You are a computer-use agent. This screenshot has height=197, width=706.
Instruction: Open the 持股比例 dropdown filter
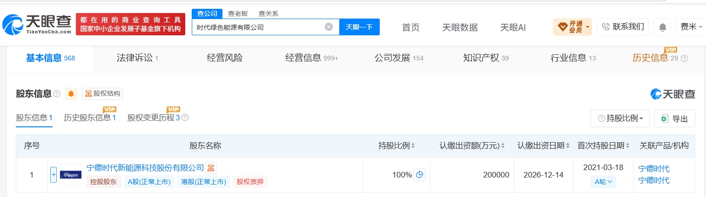[620, 118]
